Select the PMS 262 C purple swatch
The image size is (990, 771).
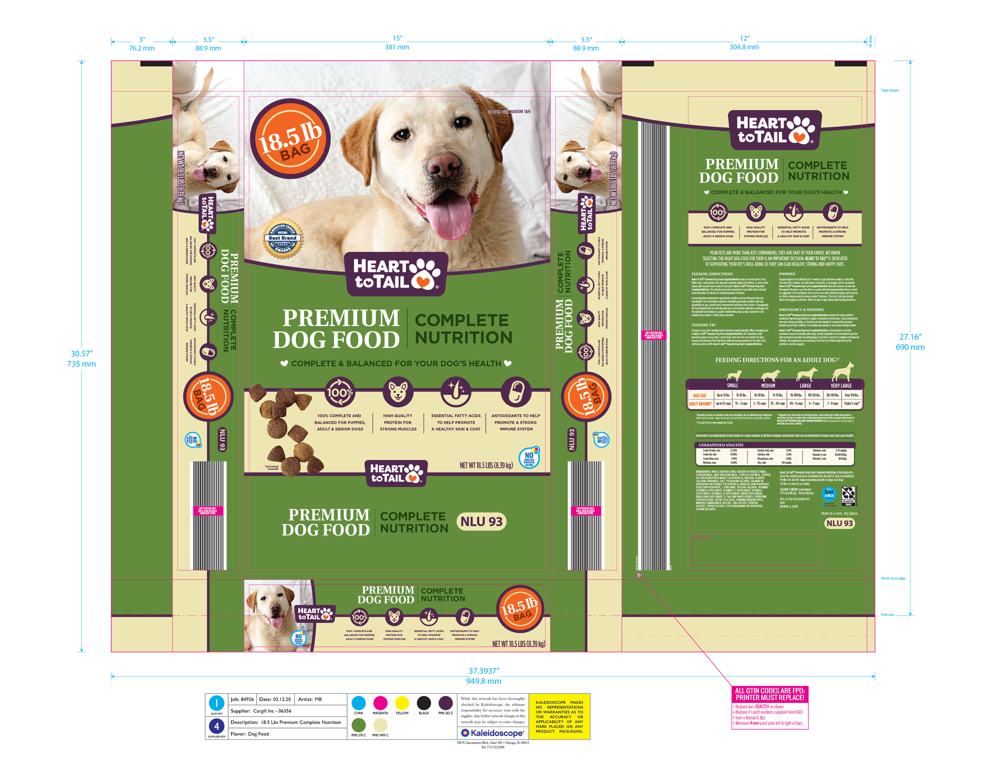tap(445, 703)
